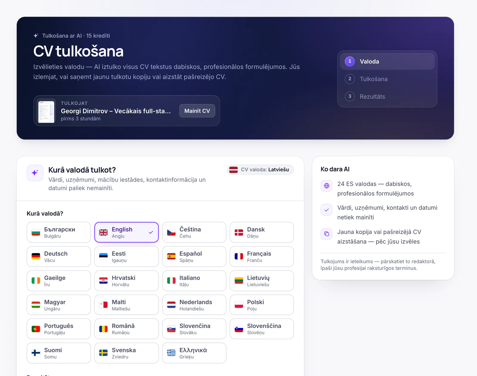The image size is (477, 376).
Task: Click the copy icon beside Jauna kopija
Action: click(x=326, y=234)
